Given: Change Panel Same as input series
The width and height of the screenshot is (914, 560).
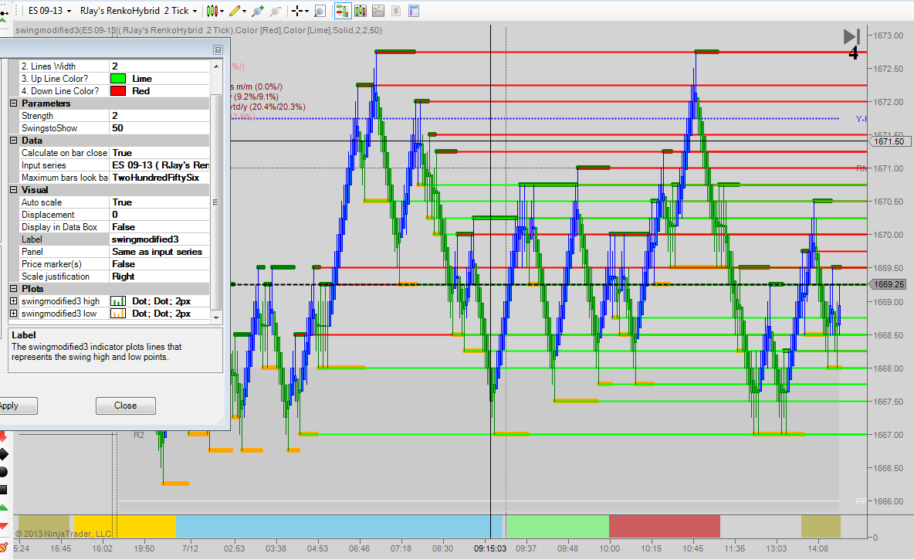Looking at the screenshot, I should click(x=159, y=252).
